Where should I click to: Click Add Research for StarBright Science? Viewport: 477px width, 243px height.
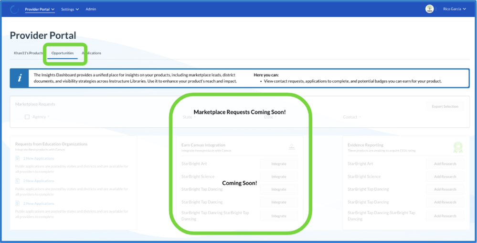pyautogui.click(x=445, y=177)
